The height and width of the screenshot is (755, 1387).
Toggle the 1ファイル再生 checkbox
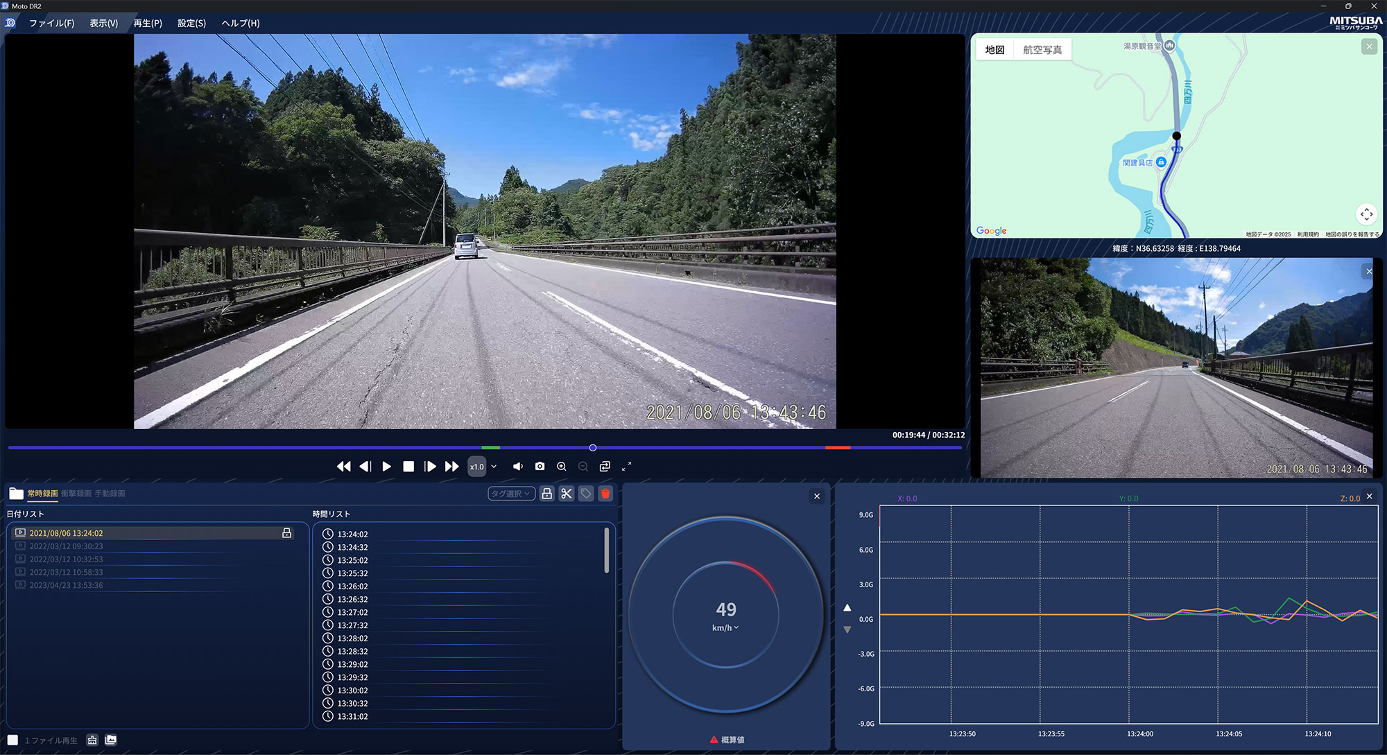(x=12, y=740)
